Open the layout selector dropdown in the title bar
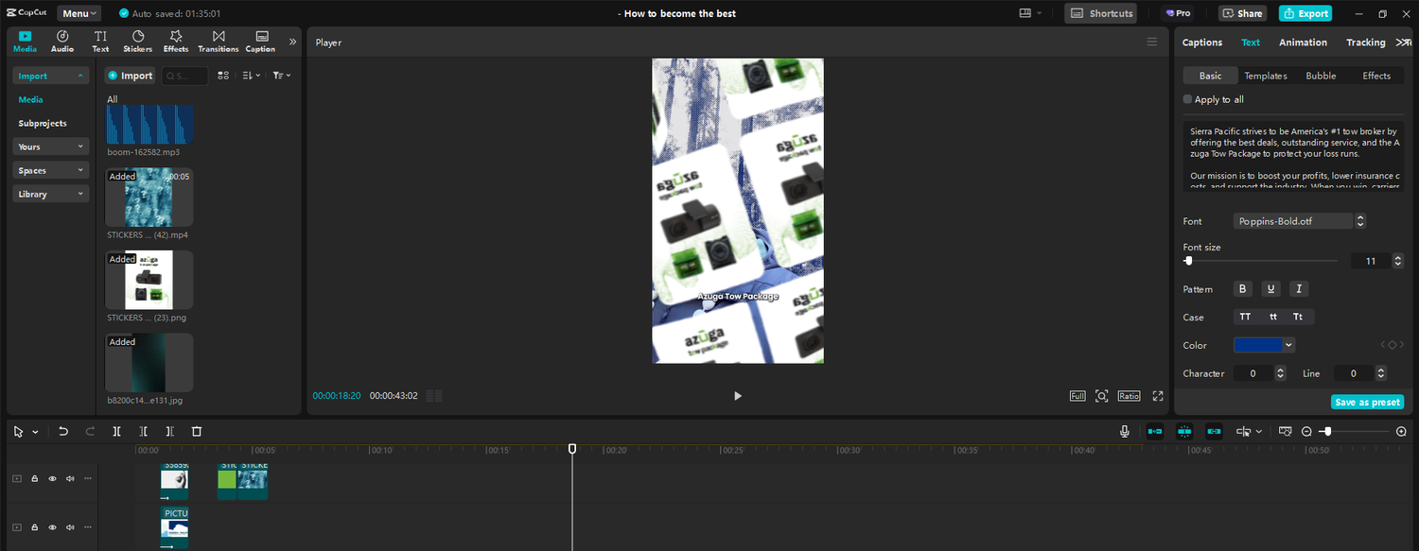1419x551 pixels. (1031, 13)
